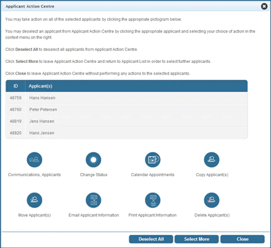Click the Calendar Appointments label text
The image size is (271, 248).
point(153,175)
